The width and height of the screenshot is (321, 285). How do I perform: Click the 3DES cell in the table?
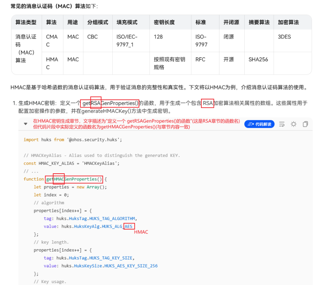click(284, 37)
